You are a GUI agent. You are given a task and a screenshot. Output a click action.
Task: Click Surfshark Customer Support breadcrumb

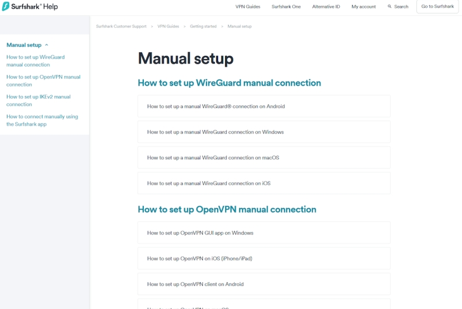click(122, 26)
